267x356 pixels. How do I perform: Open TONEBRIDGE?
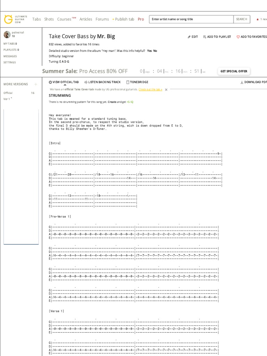(137, 82)
